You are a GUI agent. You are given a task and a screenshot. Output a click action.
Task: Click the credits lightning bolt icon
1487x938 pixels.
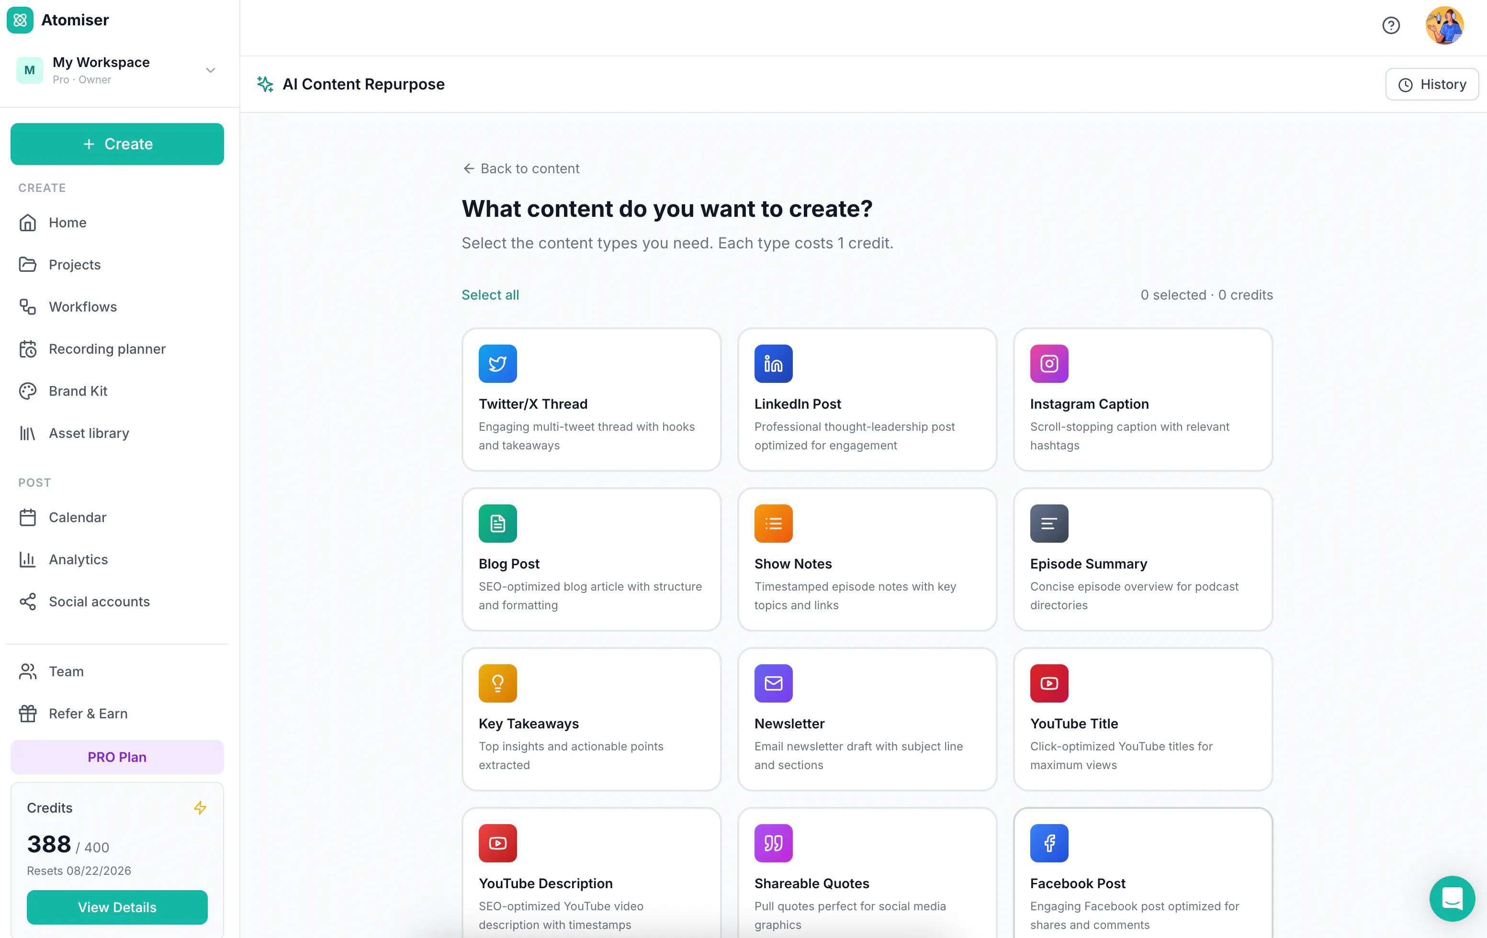point(200,808)
